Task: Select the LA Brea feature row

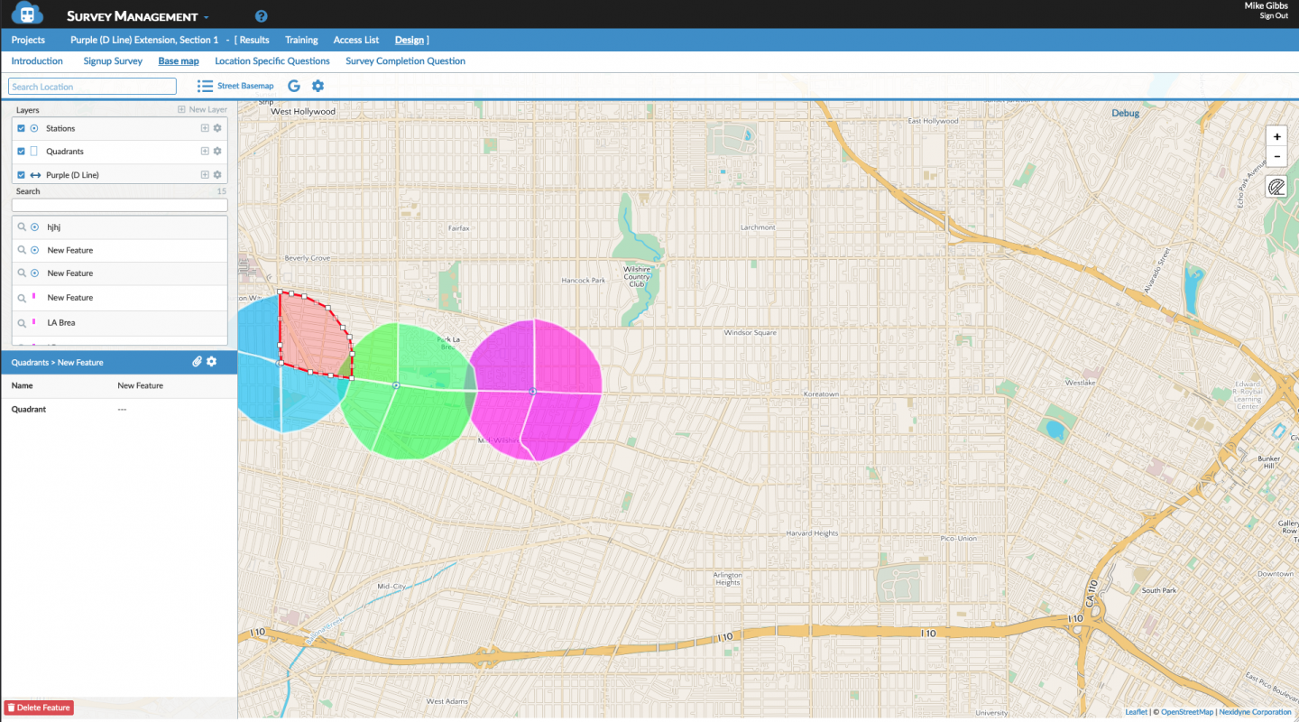Action: (119, 322)
